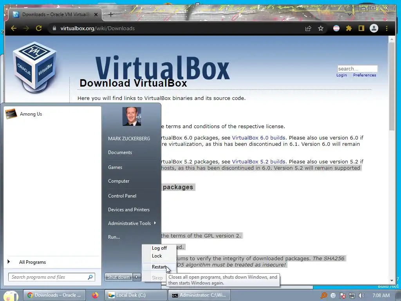Click the tab search chevron in Chrome

tap(349, 15)
